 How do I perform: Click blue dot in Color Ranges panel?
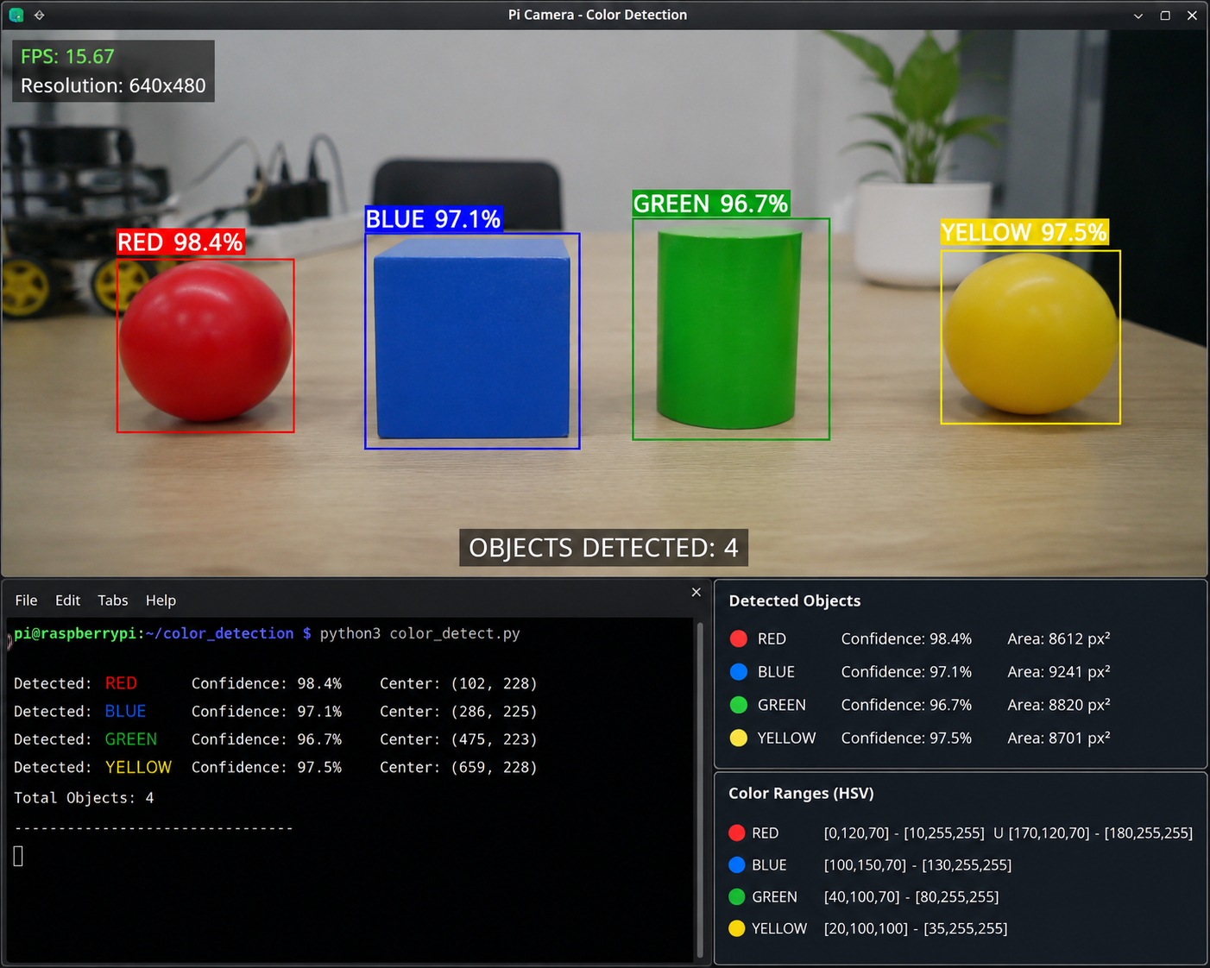pyautogui.click(x=736, y=864)
